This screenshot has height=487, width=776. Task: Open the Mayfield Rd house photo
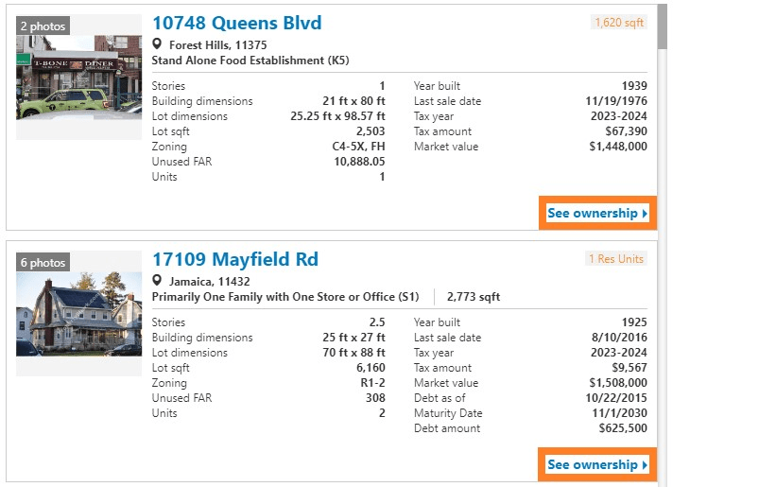click(x=78, y=316)
